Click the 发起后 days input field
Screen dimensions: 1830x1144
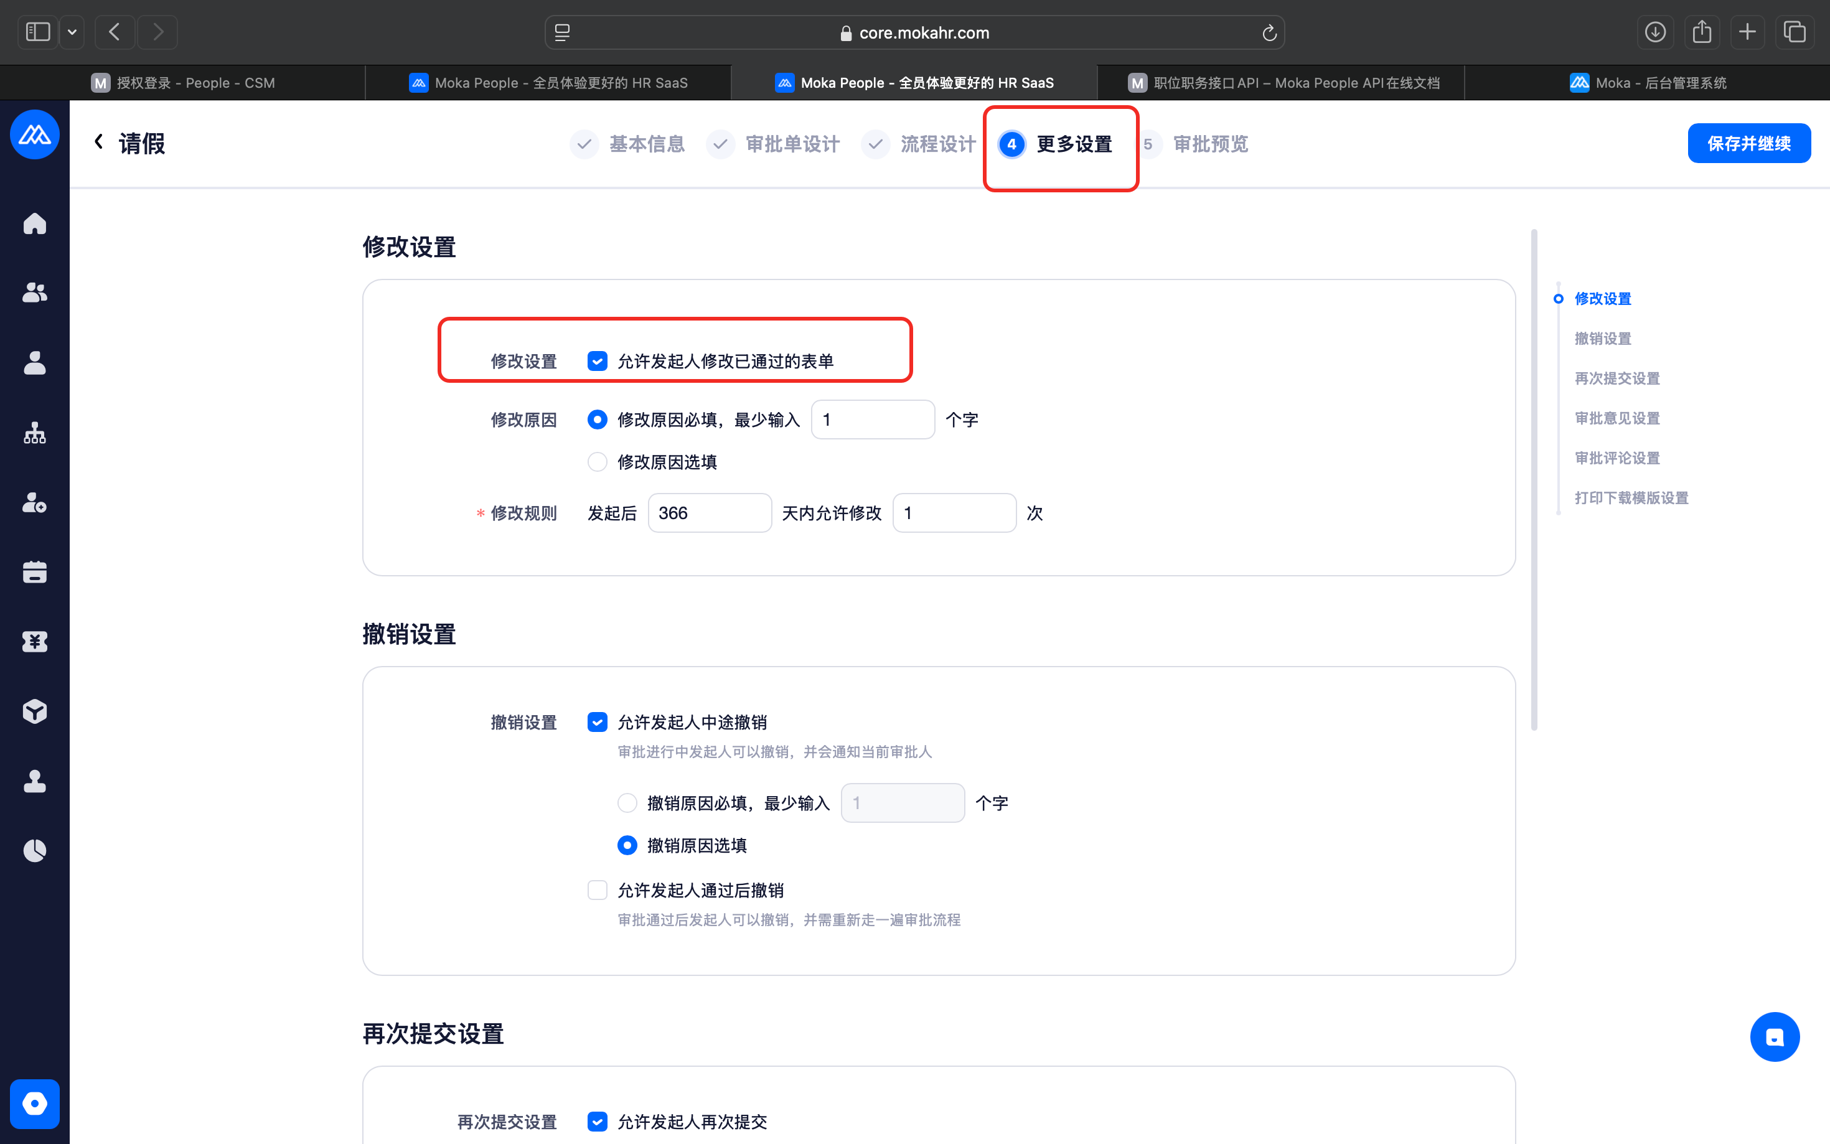709,513
